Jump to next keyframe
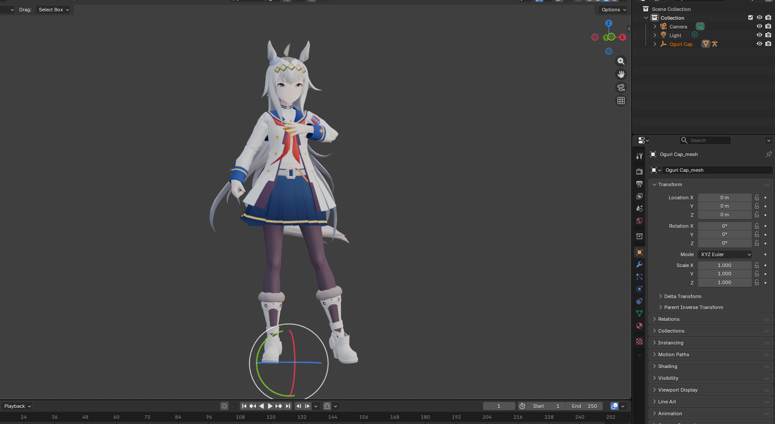Viewport: 775px width, 424px height. [279, 406]
